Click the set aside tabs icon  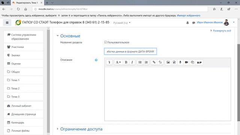click(x=7, y=3)
